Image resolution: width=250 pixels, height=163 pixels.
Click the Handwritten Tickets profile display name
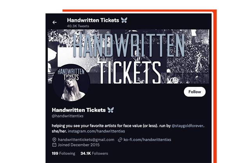(x=79, y=110)
